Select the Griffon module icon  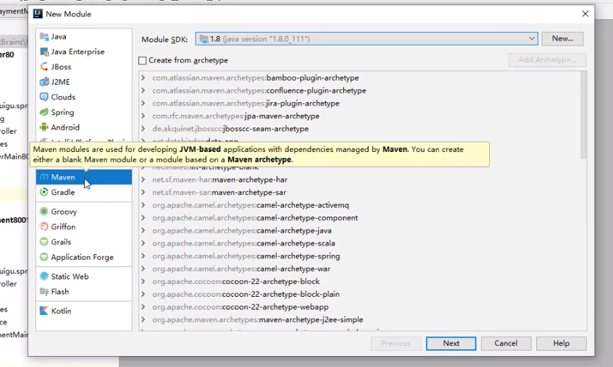[x=43, y=227]
